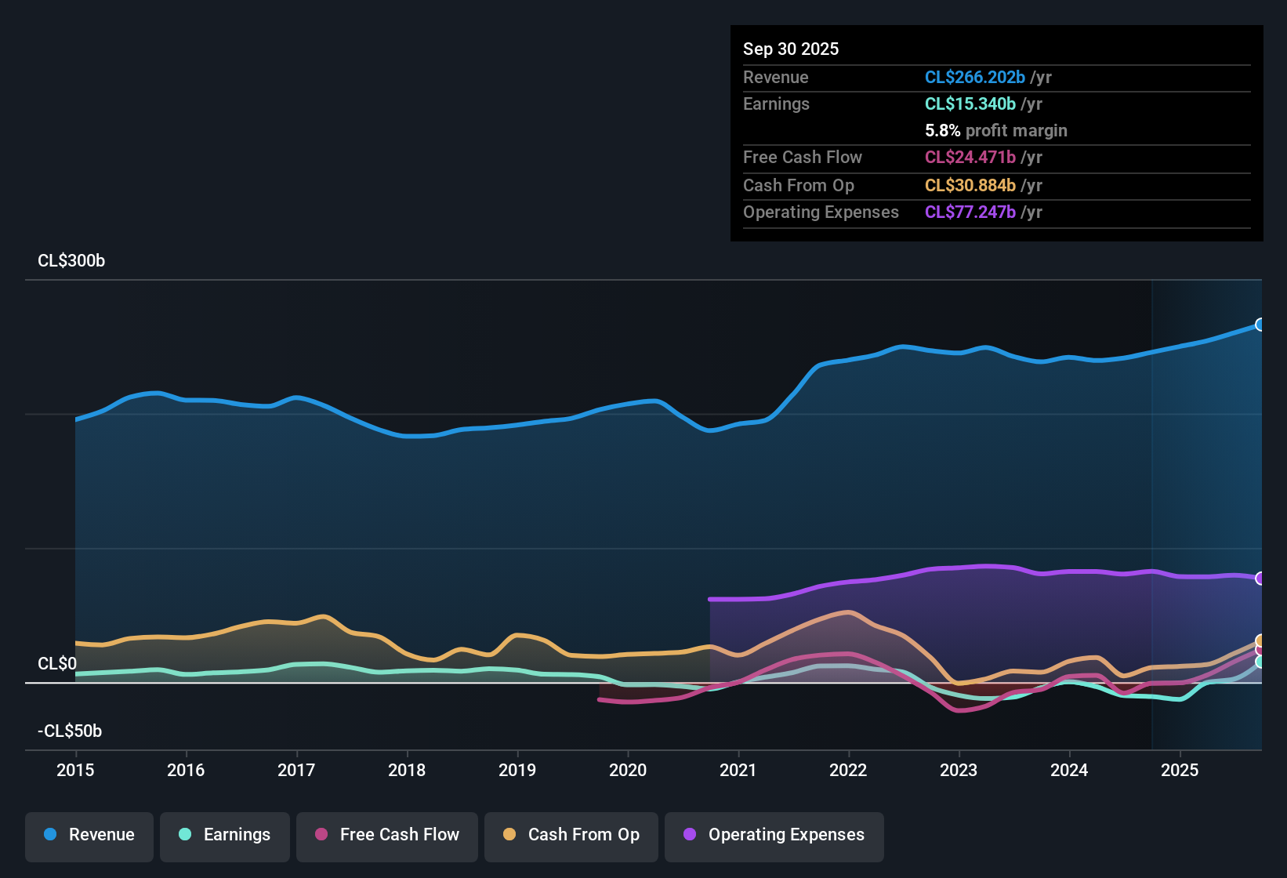Collapse the Cash From Op legend entry
The image size is (1287, 878).
pyautogui.click(x=571, y=836)
